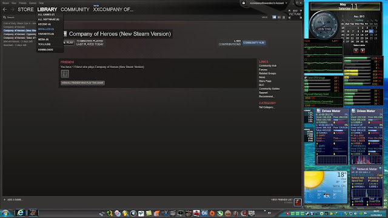Open Windows Start menu orb
Screen dimensions: 388x218
coord(5,213)
